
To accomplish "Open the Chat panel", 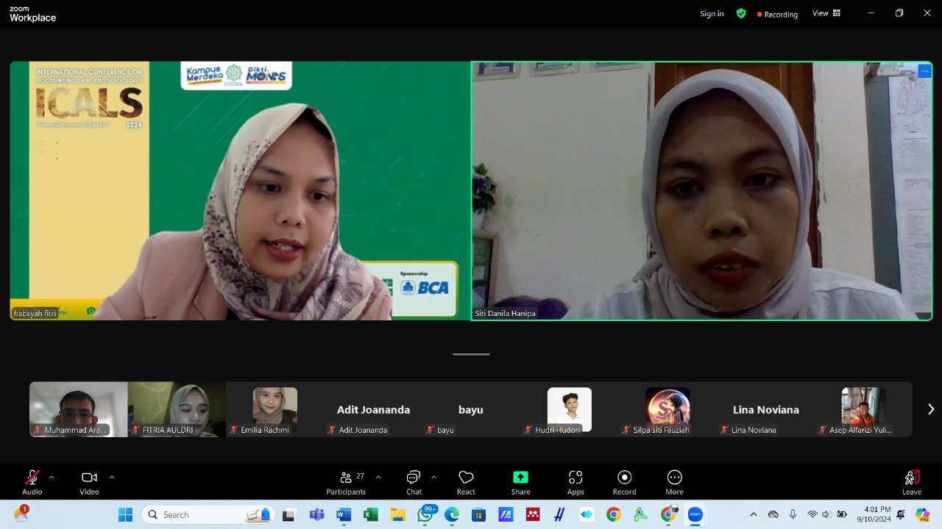I will [x=414, y=482].
